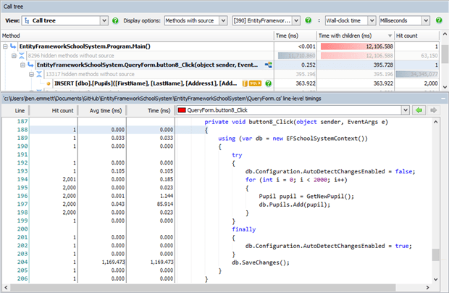Screen dimensions: 449x293
Task: Sort by call tree Hit count header
Action: [x=416, y=36]
